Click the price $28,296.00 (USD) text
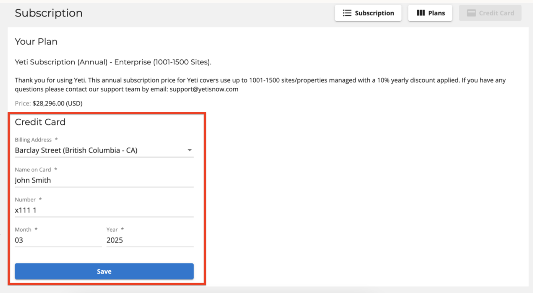Viewport: 533px width, 293px height. pyautogui.click(x=58, y=103)
